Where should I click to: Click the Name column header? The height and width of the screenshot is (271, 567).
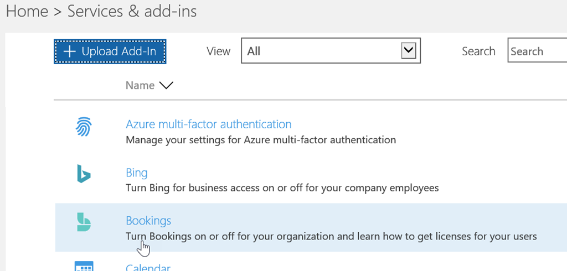140,85
